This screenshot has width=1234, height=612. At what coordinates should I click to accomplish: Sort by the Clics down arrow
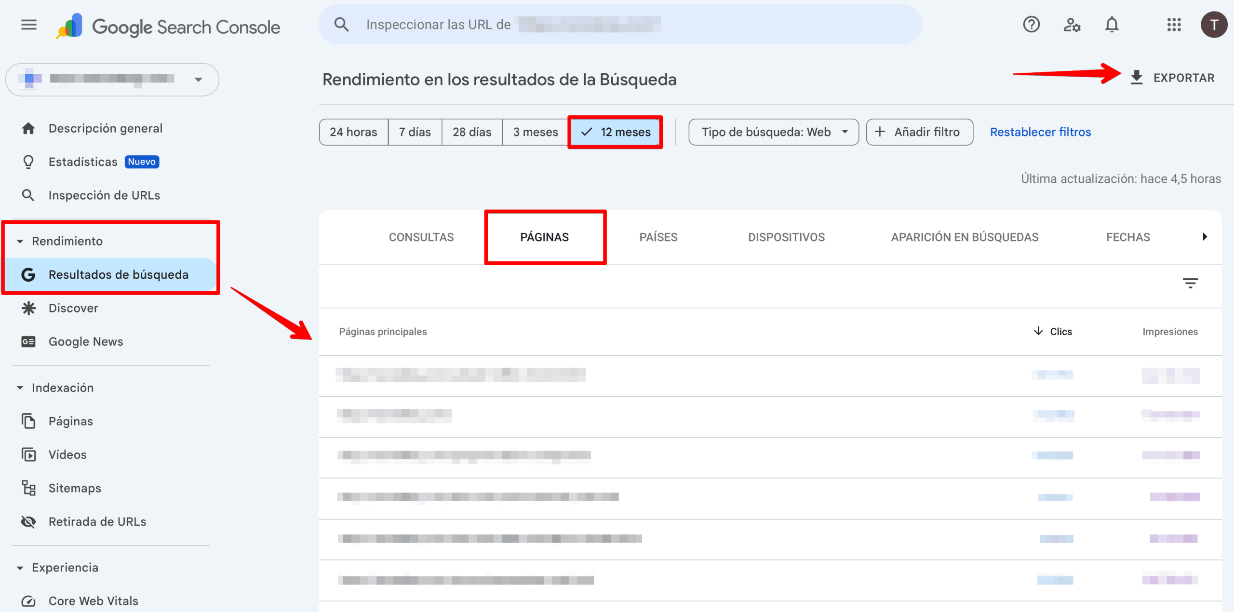coord(1038,331)
